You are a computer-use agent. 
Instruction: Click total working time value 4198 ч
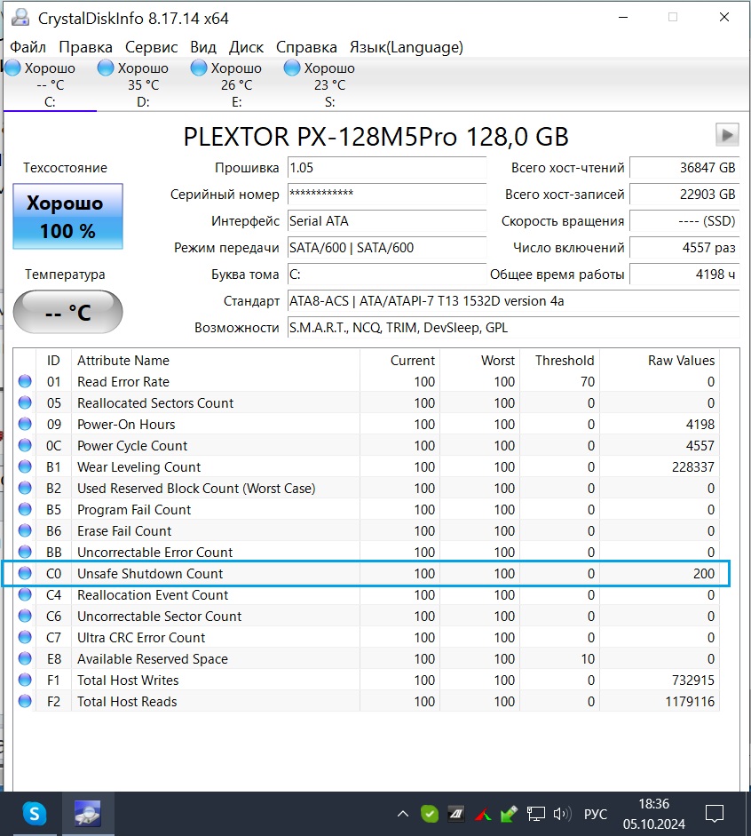click(684, 274)
